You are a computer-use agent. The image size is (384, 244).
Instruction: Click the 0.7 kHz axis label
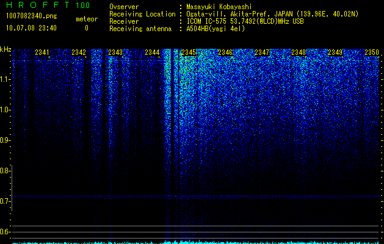click(5, 201)
